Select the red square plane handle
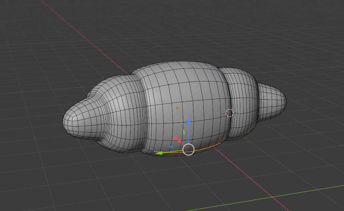 (x=175, y=138)
